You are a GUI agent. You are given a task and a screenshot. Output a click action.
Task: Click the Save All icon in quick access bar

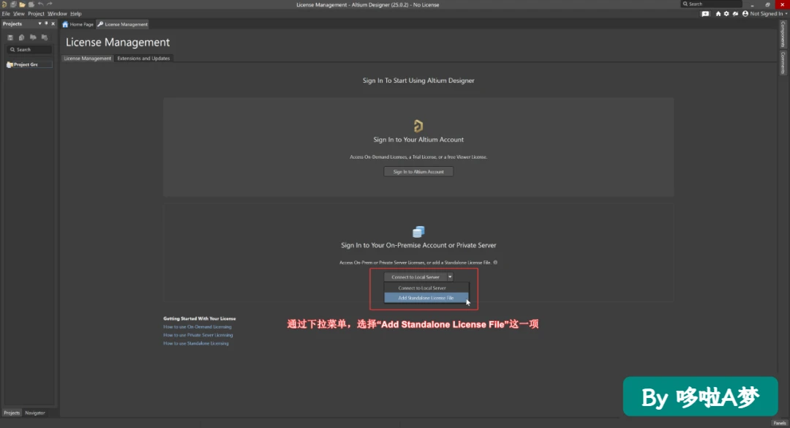coord(13,4)
